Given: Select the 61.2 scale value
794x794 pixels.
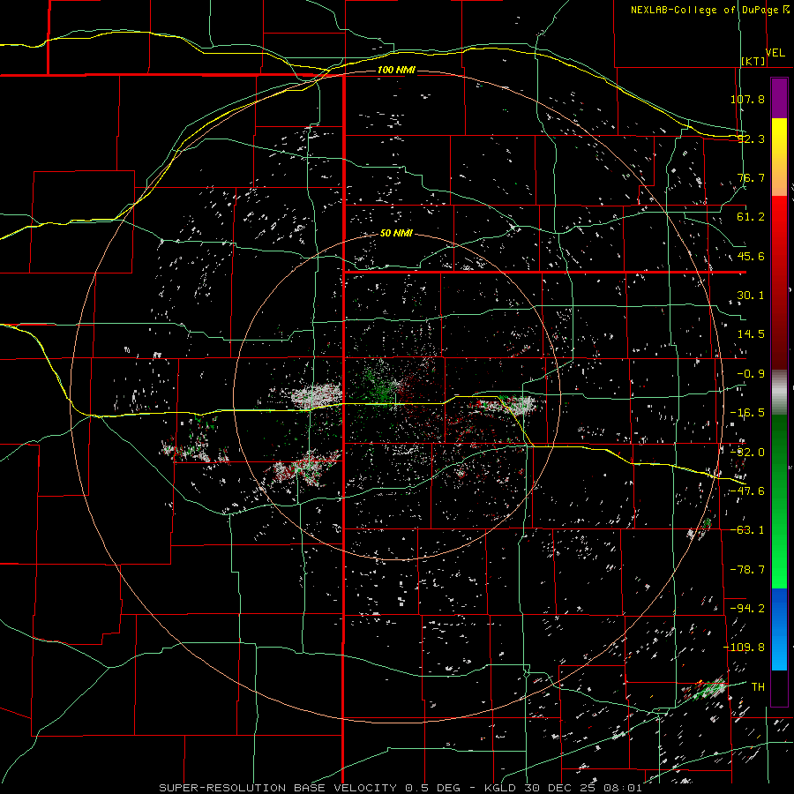Looking at the screenshot, I should tap(751, 217).
